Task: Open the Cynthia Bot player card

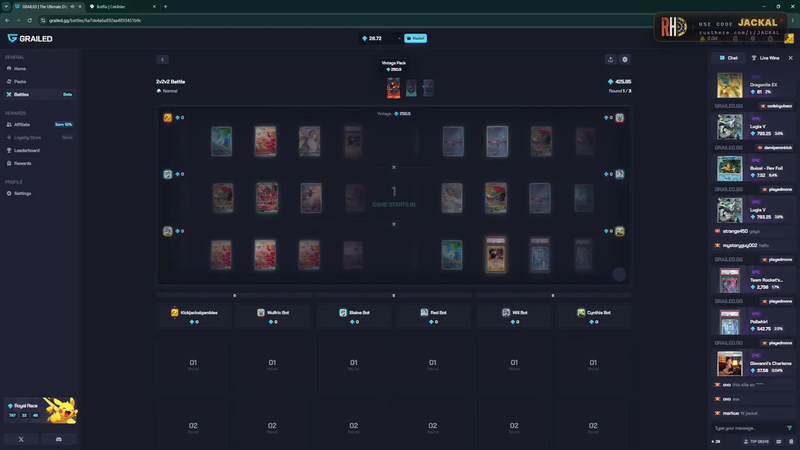Action: [x=594, y=317]
